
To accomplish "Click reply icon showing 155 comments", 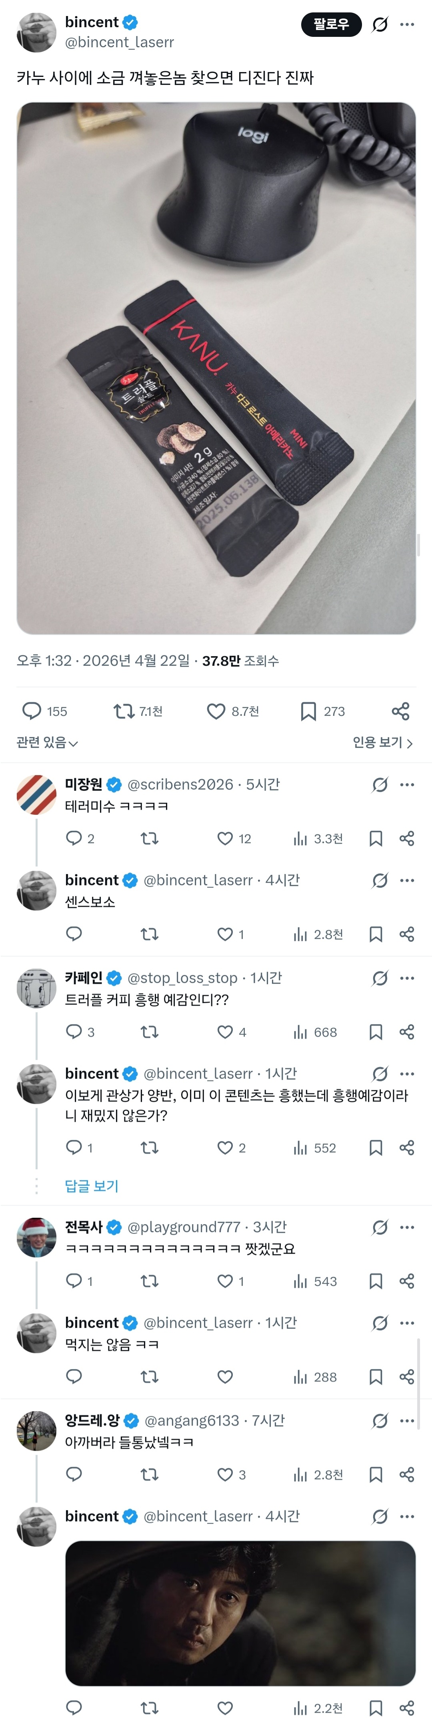I will click(x=32, y=711).
